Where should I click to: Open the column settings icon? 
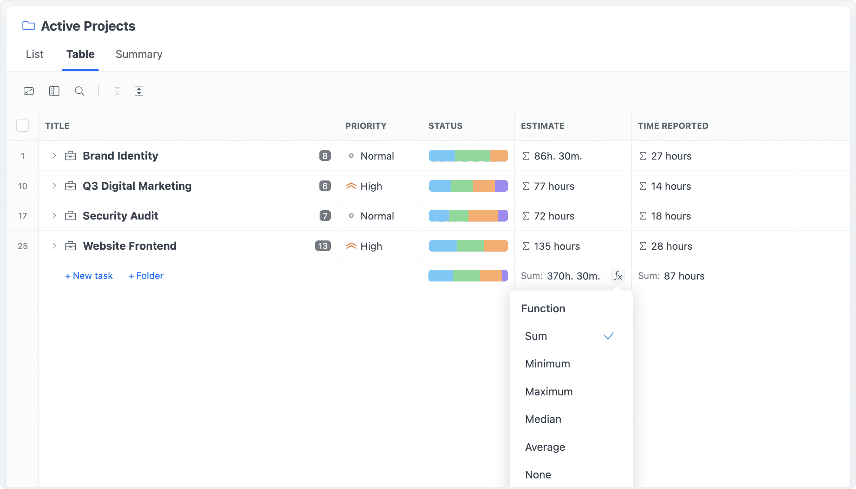pyautogui.click(x=54, y=91)
